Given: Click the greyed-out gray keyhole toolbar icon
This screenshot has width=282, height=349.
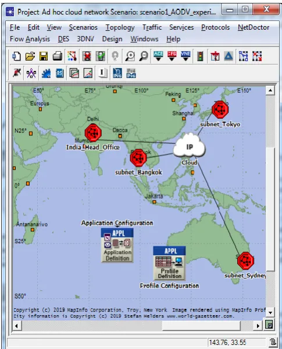Looking at the screenshot, I should coord(115,57).
